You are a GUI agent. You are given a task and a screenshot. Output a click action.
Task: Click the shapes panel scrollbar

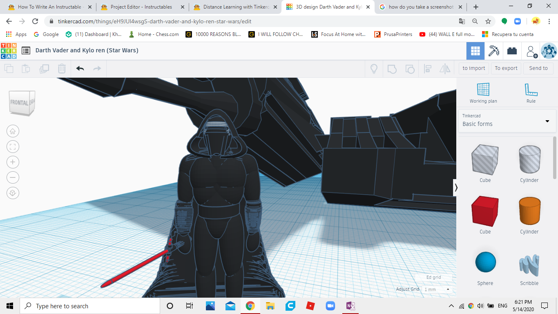coord(555,158)
